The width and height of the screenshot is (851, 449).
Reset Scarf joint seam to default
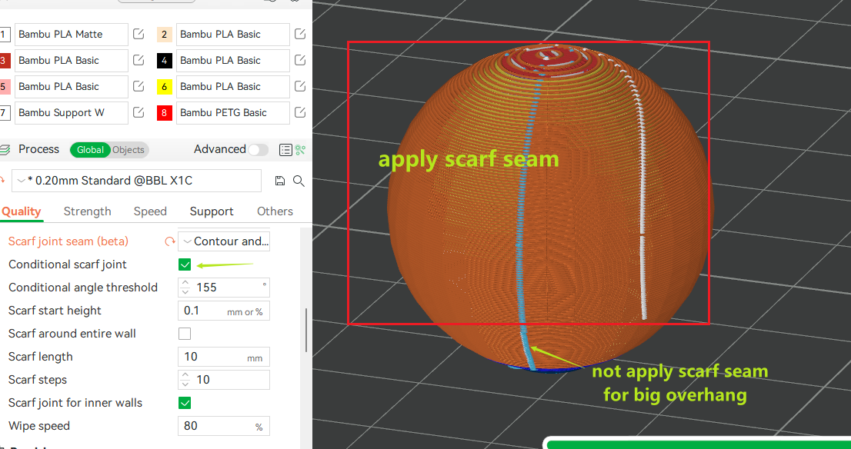click(x=170, y=241)
